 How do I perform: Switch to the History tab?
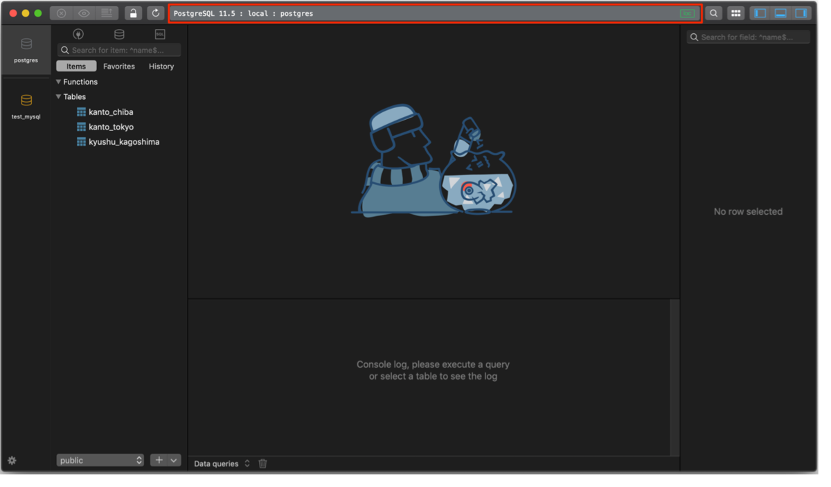[x=161, y=67]
